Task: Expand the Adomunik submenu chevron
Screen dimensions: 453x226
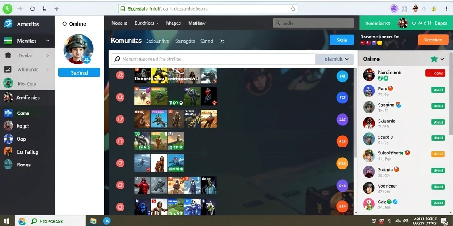Action: tap(48, 69)
